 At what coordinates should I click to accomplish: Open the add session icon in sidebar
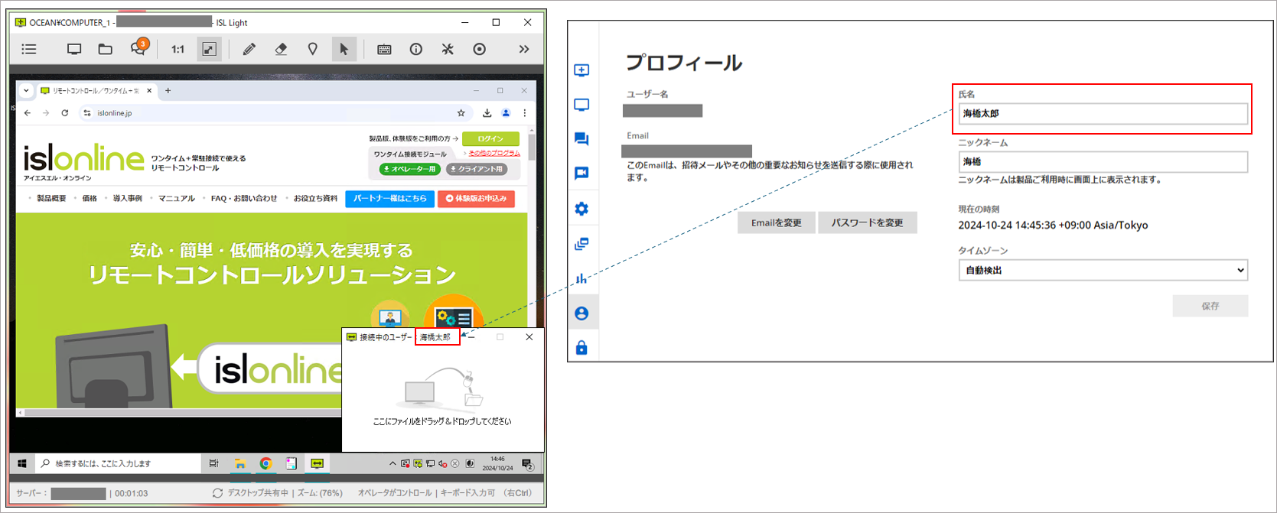[581, 70]
